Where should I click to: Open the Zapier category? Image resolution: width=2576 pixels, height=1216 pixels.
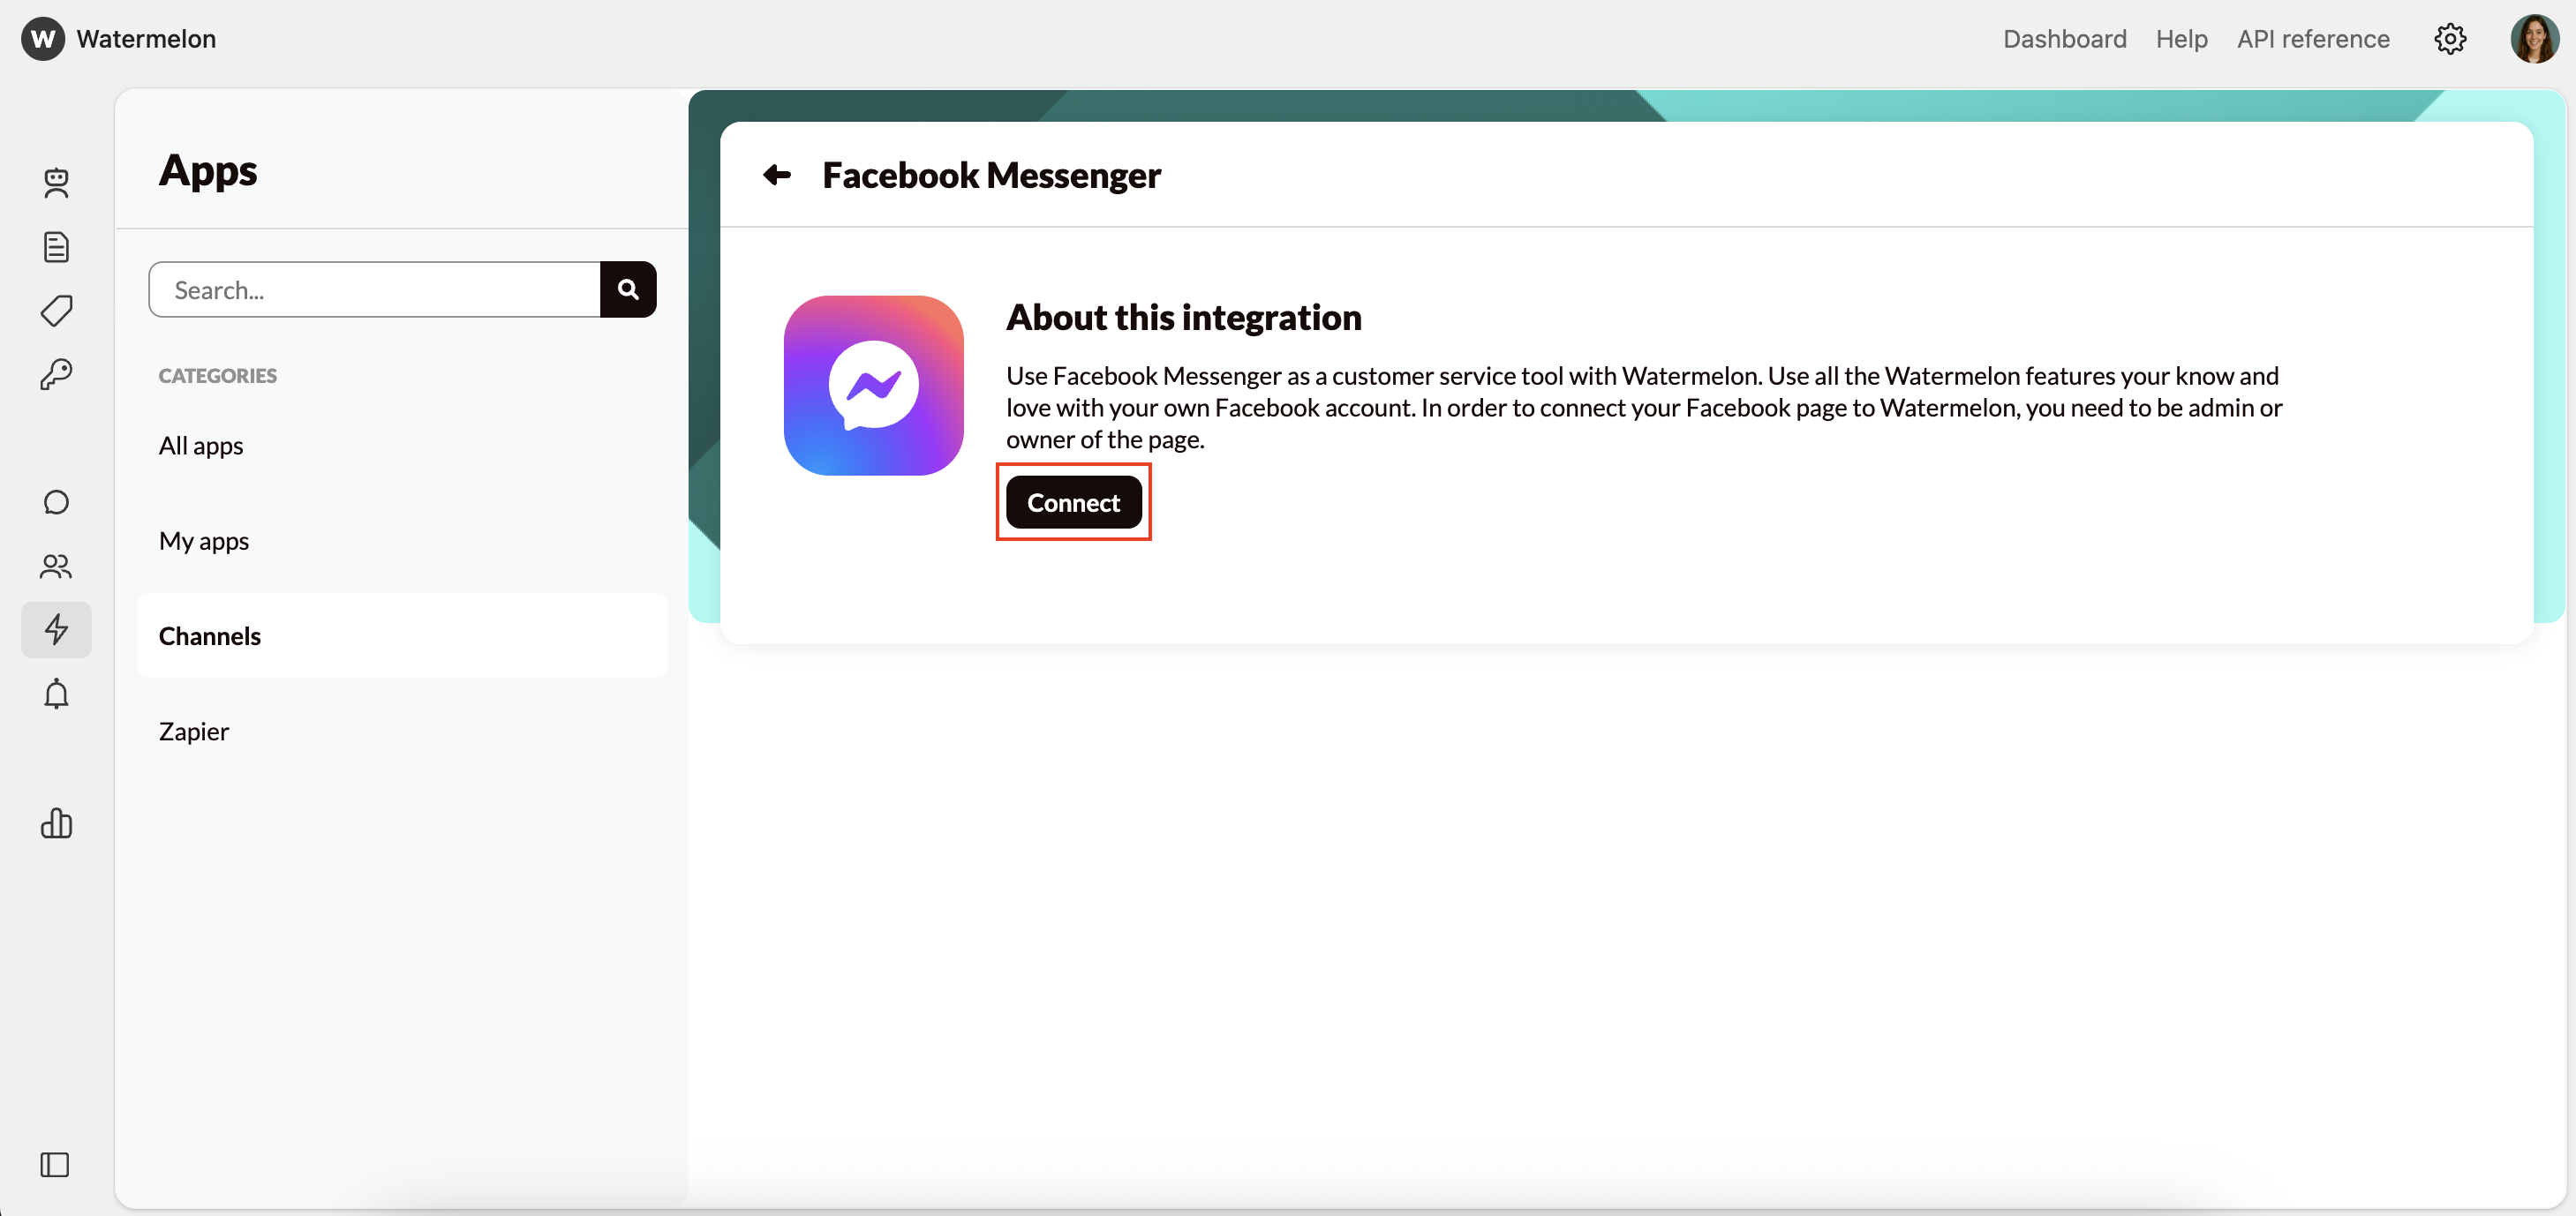click(x=193, y=731)
